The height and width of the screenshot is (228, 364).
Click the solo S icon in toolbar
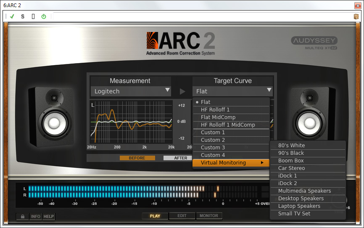(x=23, y=16)
